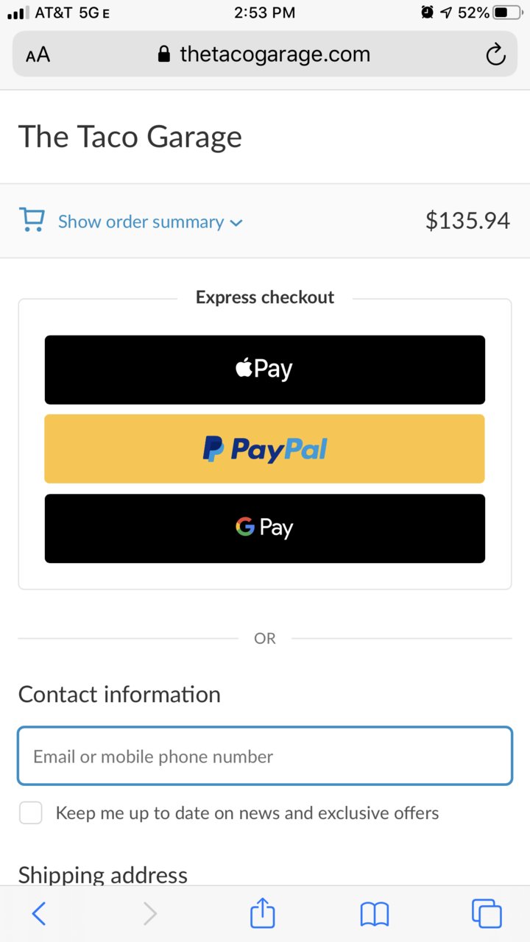Open the bookmarks book icon
The image size is (530, 942).
click(375, 914)
